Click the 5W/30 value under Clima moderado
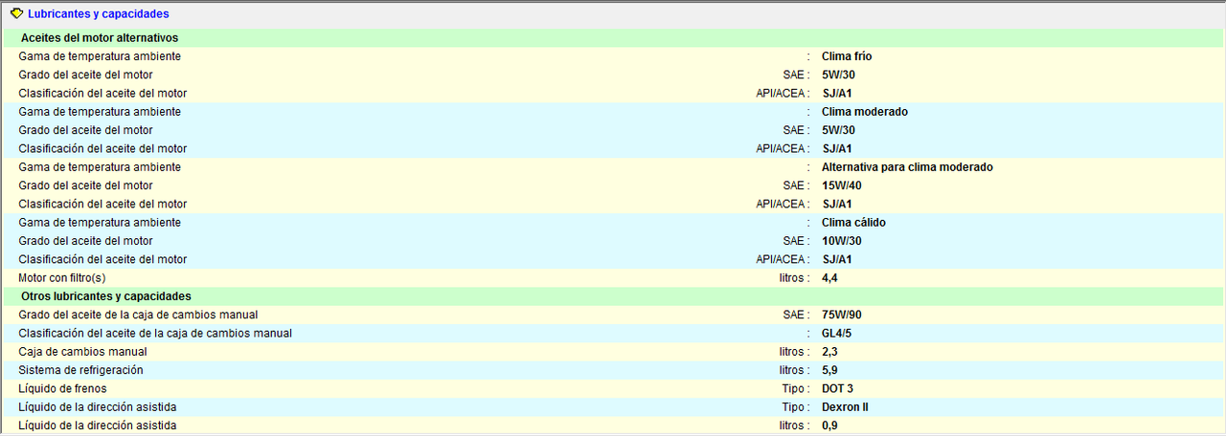This screenshot has height=436, width=1226. 838,130
